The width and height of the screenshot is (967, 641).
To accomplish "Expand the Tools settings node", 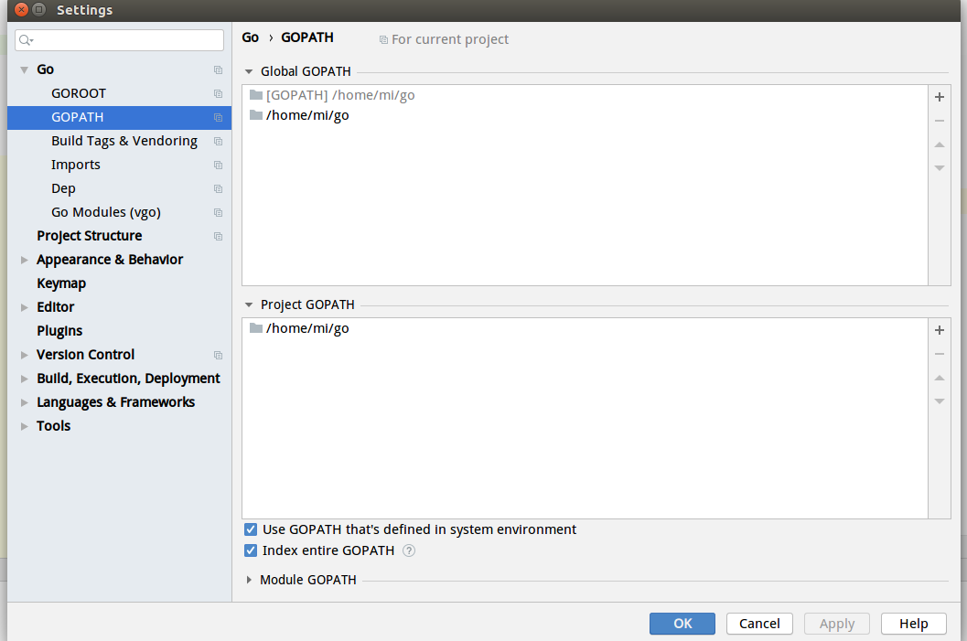I will point(24,426).
